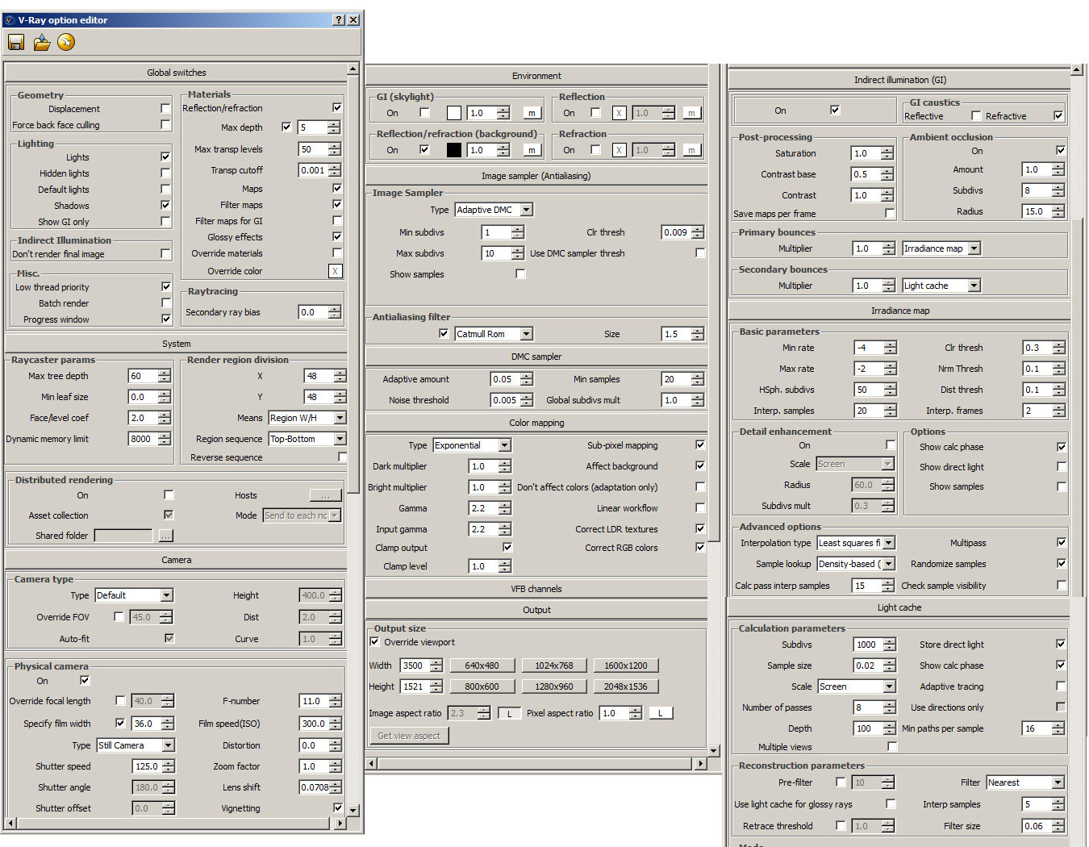Click the Override color X swatch in Materials

[336, 271]
